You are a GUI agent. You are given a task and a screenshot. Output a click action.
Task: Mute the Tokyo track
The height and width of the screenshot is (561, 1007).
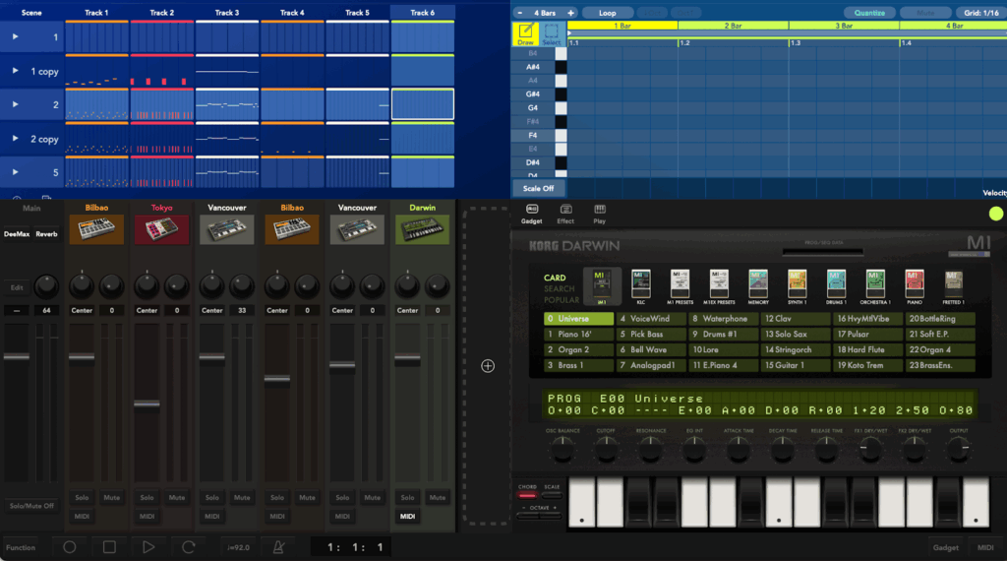[x=177, y=498]
